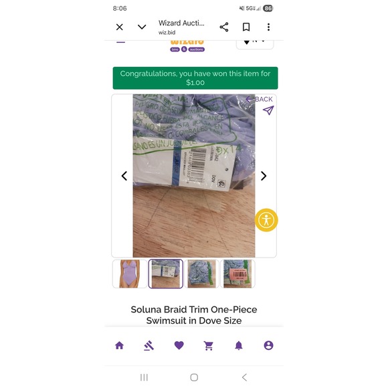The width and height of the screenshot is (388, 388).
Task: Show next product image with right arrow
Action: tap(264, 176)
